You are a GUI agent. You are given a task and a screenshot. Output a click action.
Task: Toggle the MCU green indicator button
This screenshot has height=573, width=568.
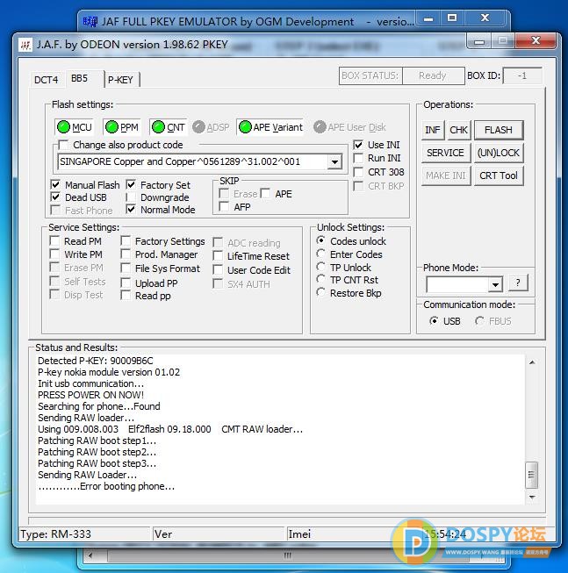[x=75, y=127]
